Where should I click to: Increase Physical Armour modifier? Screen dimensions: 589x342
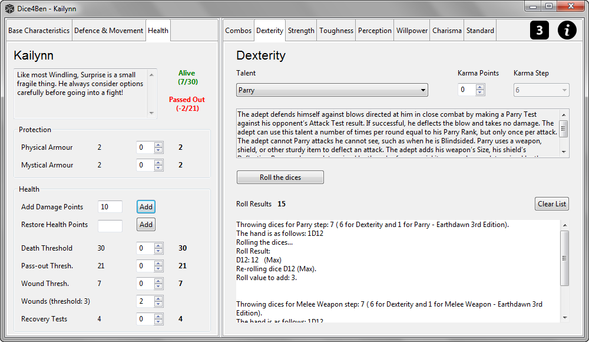[158, 144]
